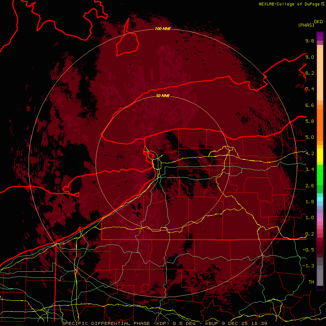Click the 0.2 legend value
Image resolution: width=326 pixels, height=326 pixels.
310,234
